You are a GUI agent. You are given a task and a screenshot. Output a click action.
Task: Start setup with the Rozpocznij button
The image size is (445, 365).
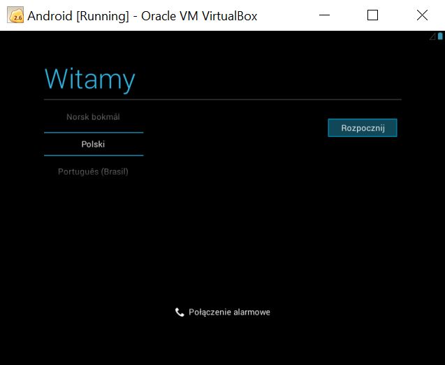[x=363, y=128]
